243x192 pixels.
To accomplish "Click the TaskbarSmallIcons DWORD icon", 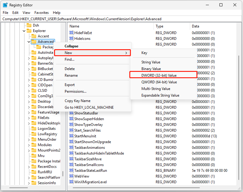I will click(x=71, y=165).
